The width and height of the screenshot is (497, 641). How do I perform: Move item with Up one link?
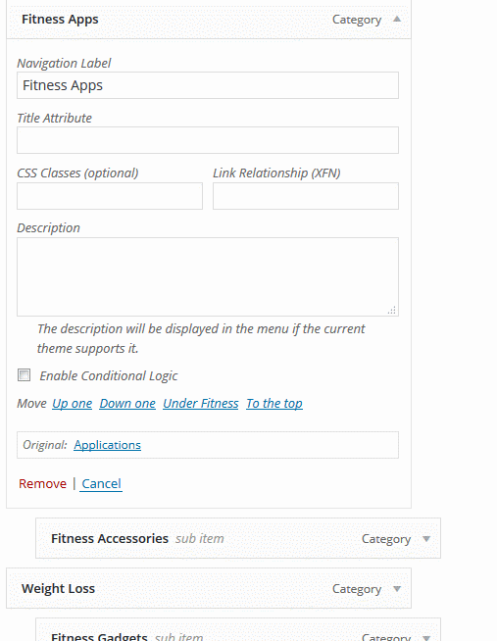(x=72, y=404)
